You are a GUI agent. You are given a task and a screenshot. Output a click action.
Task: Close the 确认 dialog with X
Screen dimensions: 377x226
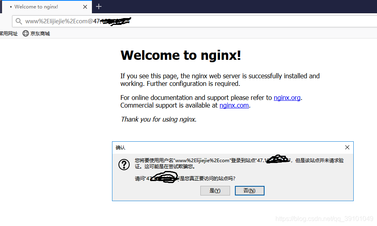coord(347,147)
